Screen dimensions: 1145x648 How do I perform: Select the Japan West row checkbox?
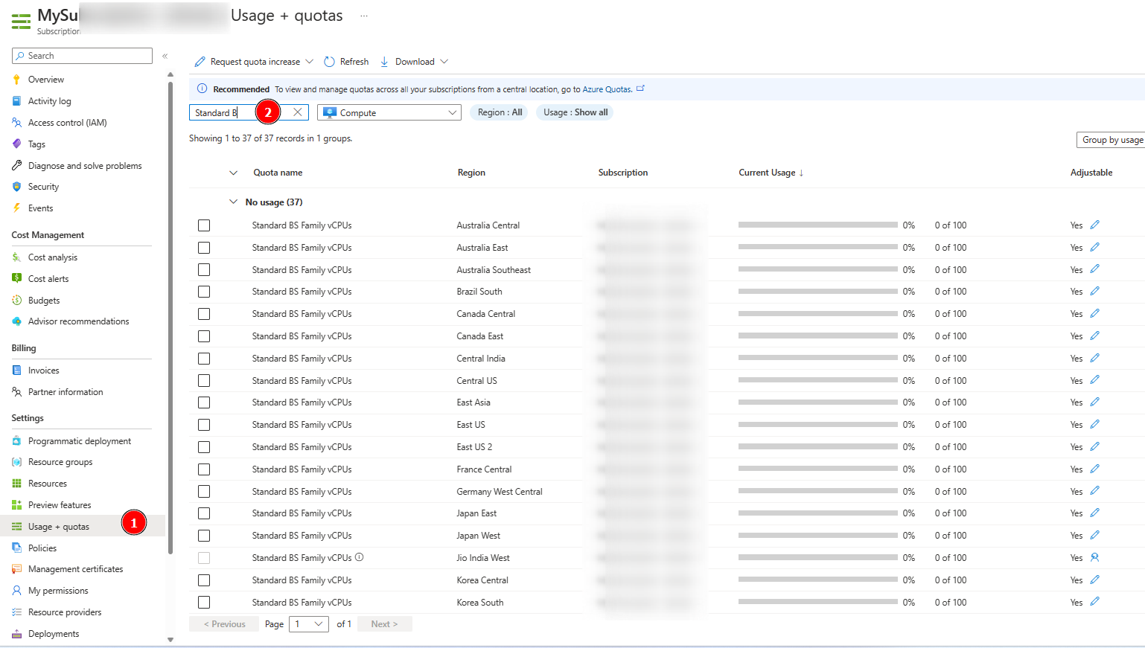(204, 536)
